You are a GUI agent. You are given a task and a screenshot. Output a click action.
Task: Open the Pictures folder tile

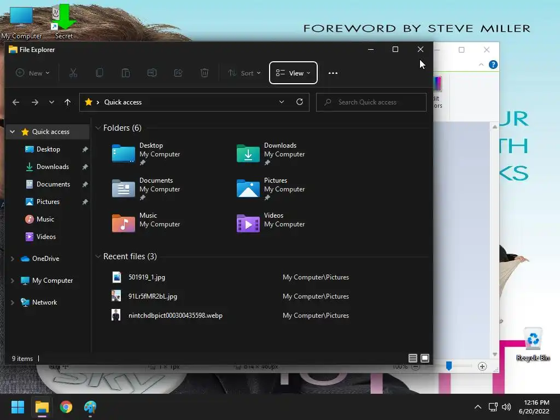271,189
